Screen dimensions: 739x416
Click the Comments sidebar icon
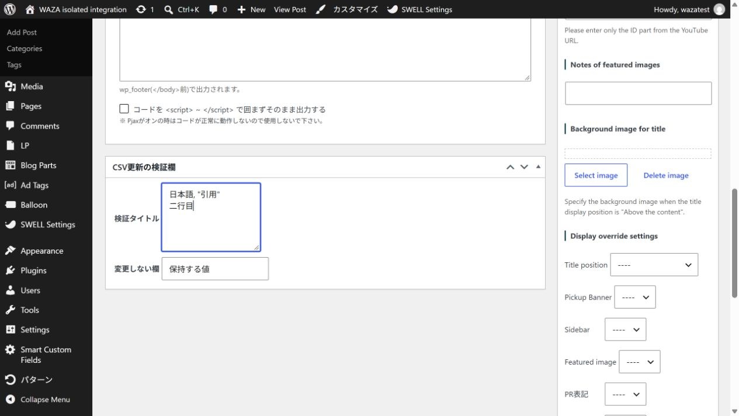point(10,126)
